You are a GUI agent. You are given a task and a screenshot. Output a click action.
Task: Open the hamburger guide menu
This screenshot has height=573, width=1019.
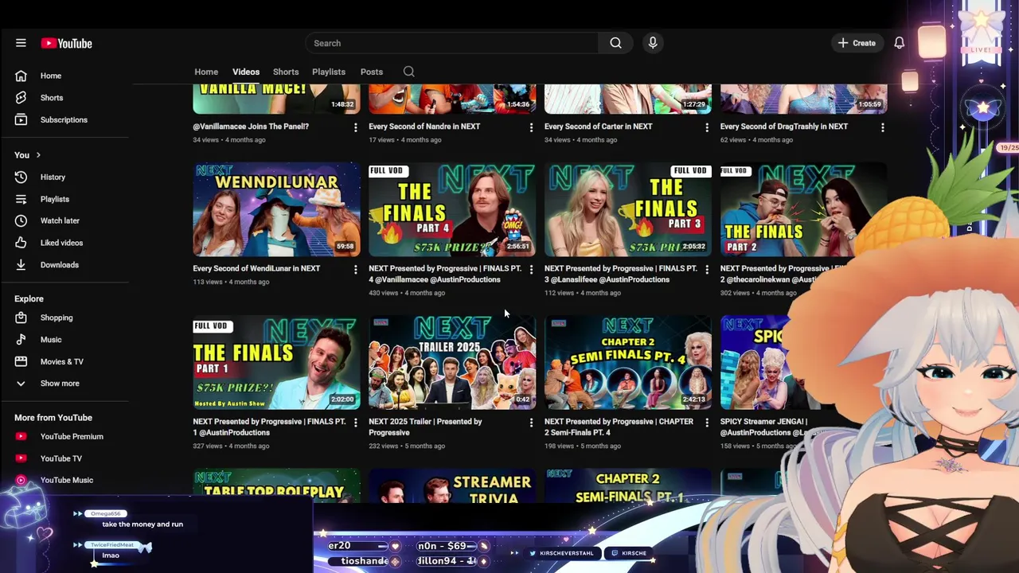tap(21, 43)
